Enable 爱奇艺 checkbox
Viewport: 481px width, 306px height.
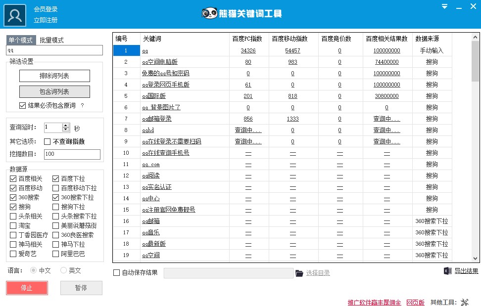(13, 254)
